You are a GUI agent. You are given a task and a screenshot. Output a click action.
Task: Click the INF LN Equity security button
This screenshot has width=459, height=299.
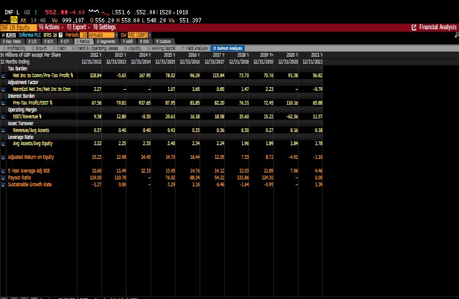click(x=17, y=27)
